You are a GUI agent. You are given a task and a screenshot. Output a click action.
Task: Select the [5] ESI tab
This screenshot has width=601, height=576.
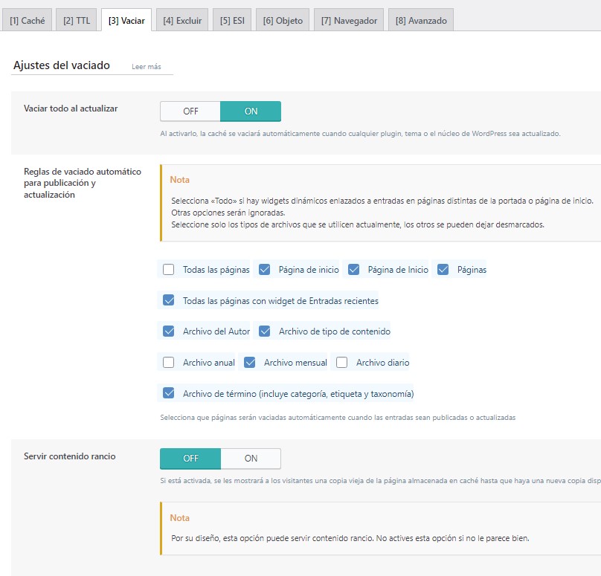tap(232, 21)
